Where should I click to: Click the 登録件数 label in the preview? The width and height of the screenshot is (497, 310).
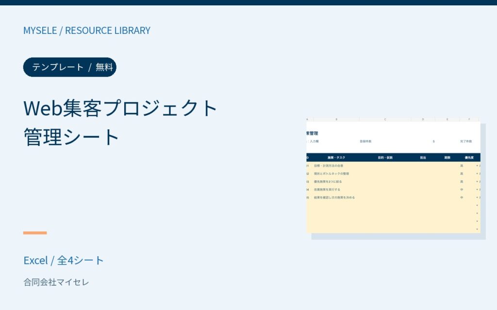[365, 141]
